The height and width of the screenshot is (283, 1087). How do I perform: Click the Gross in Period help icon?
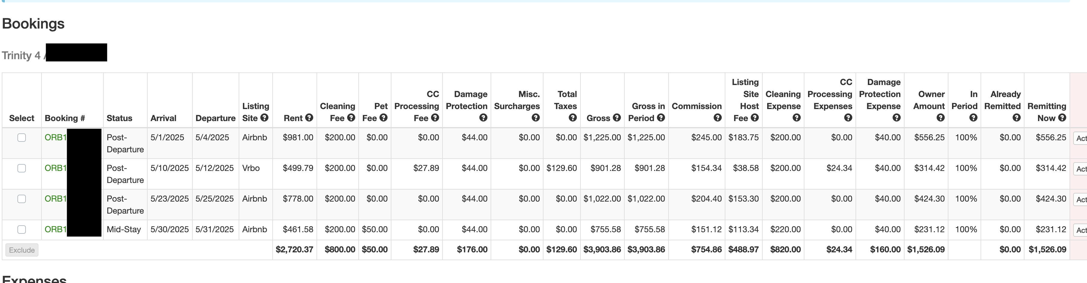tap(661, 118)
